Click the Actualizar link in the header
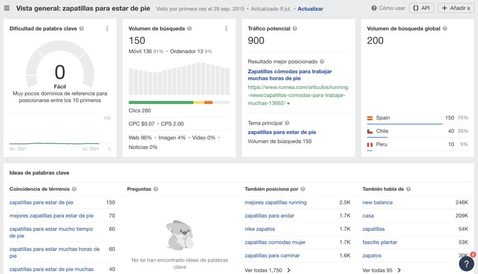This screenshot has width=478, height=274. click(x=310, y=8)
